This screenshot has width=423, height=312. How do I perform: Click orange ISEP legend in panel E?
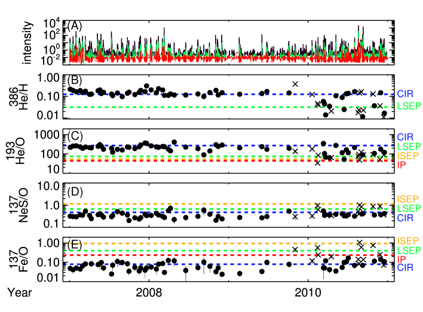click(408, 240)
